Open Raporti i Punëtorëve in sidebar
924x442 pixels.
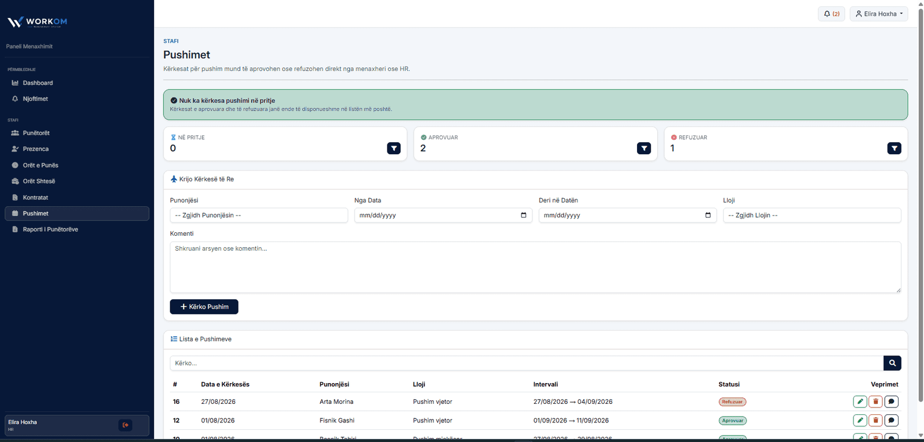click(77, 229)
